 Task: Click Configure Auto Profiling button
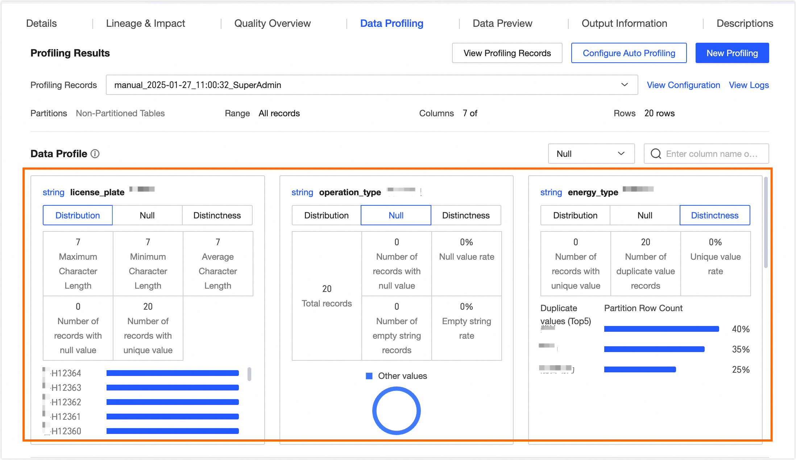[629, 53]
